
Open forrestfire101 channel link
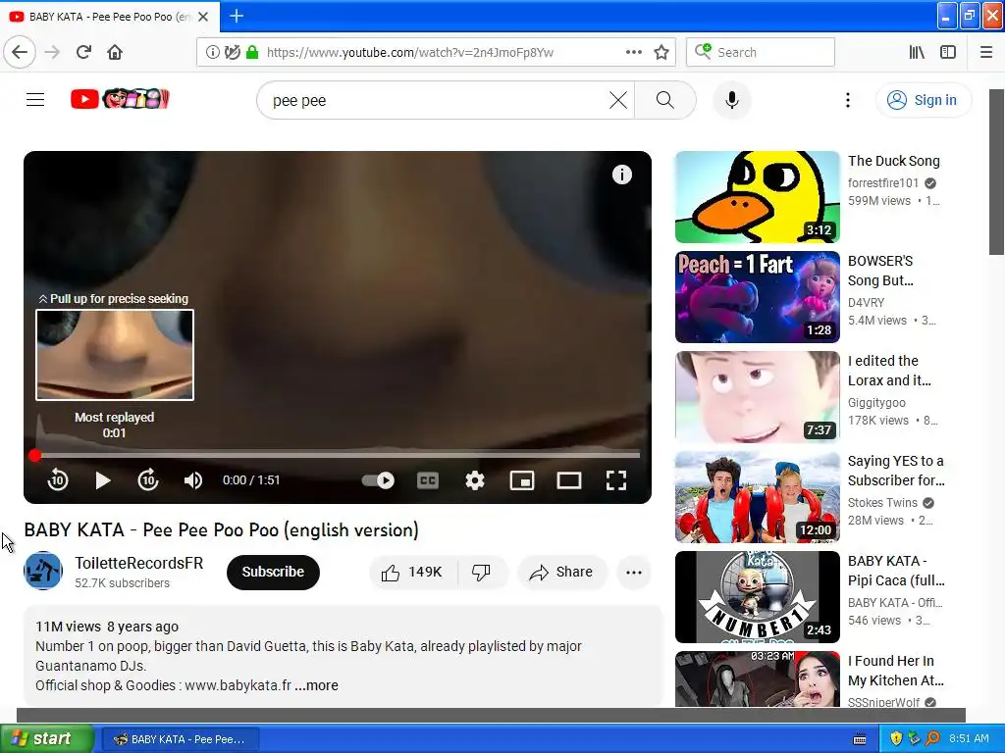(883, 183)
